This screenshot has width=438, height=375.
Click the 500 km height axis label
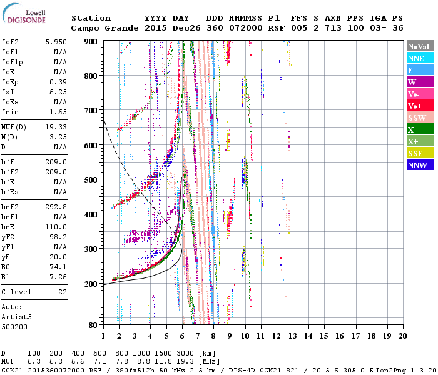point(91,180)
